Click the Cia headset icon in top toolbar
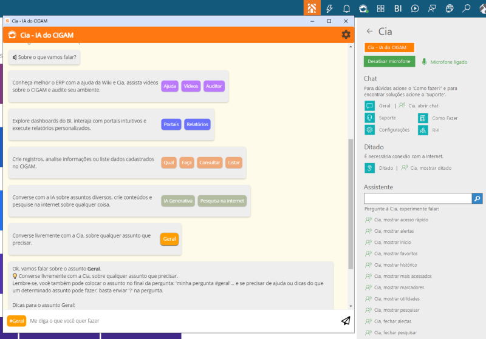The width and height of the screenshot is (486, 339). [x=363, y=8]
